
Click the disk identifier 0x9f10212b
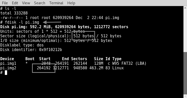pos(51,50)
